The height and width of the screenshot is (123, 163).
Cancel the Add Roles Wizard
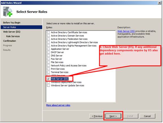tap(147, 116)
